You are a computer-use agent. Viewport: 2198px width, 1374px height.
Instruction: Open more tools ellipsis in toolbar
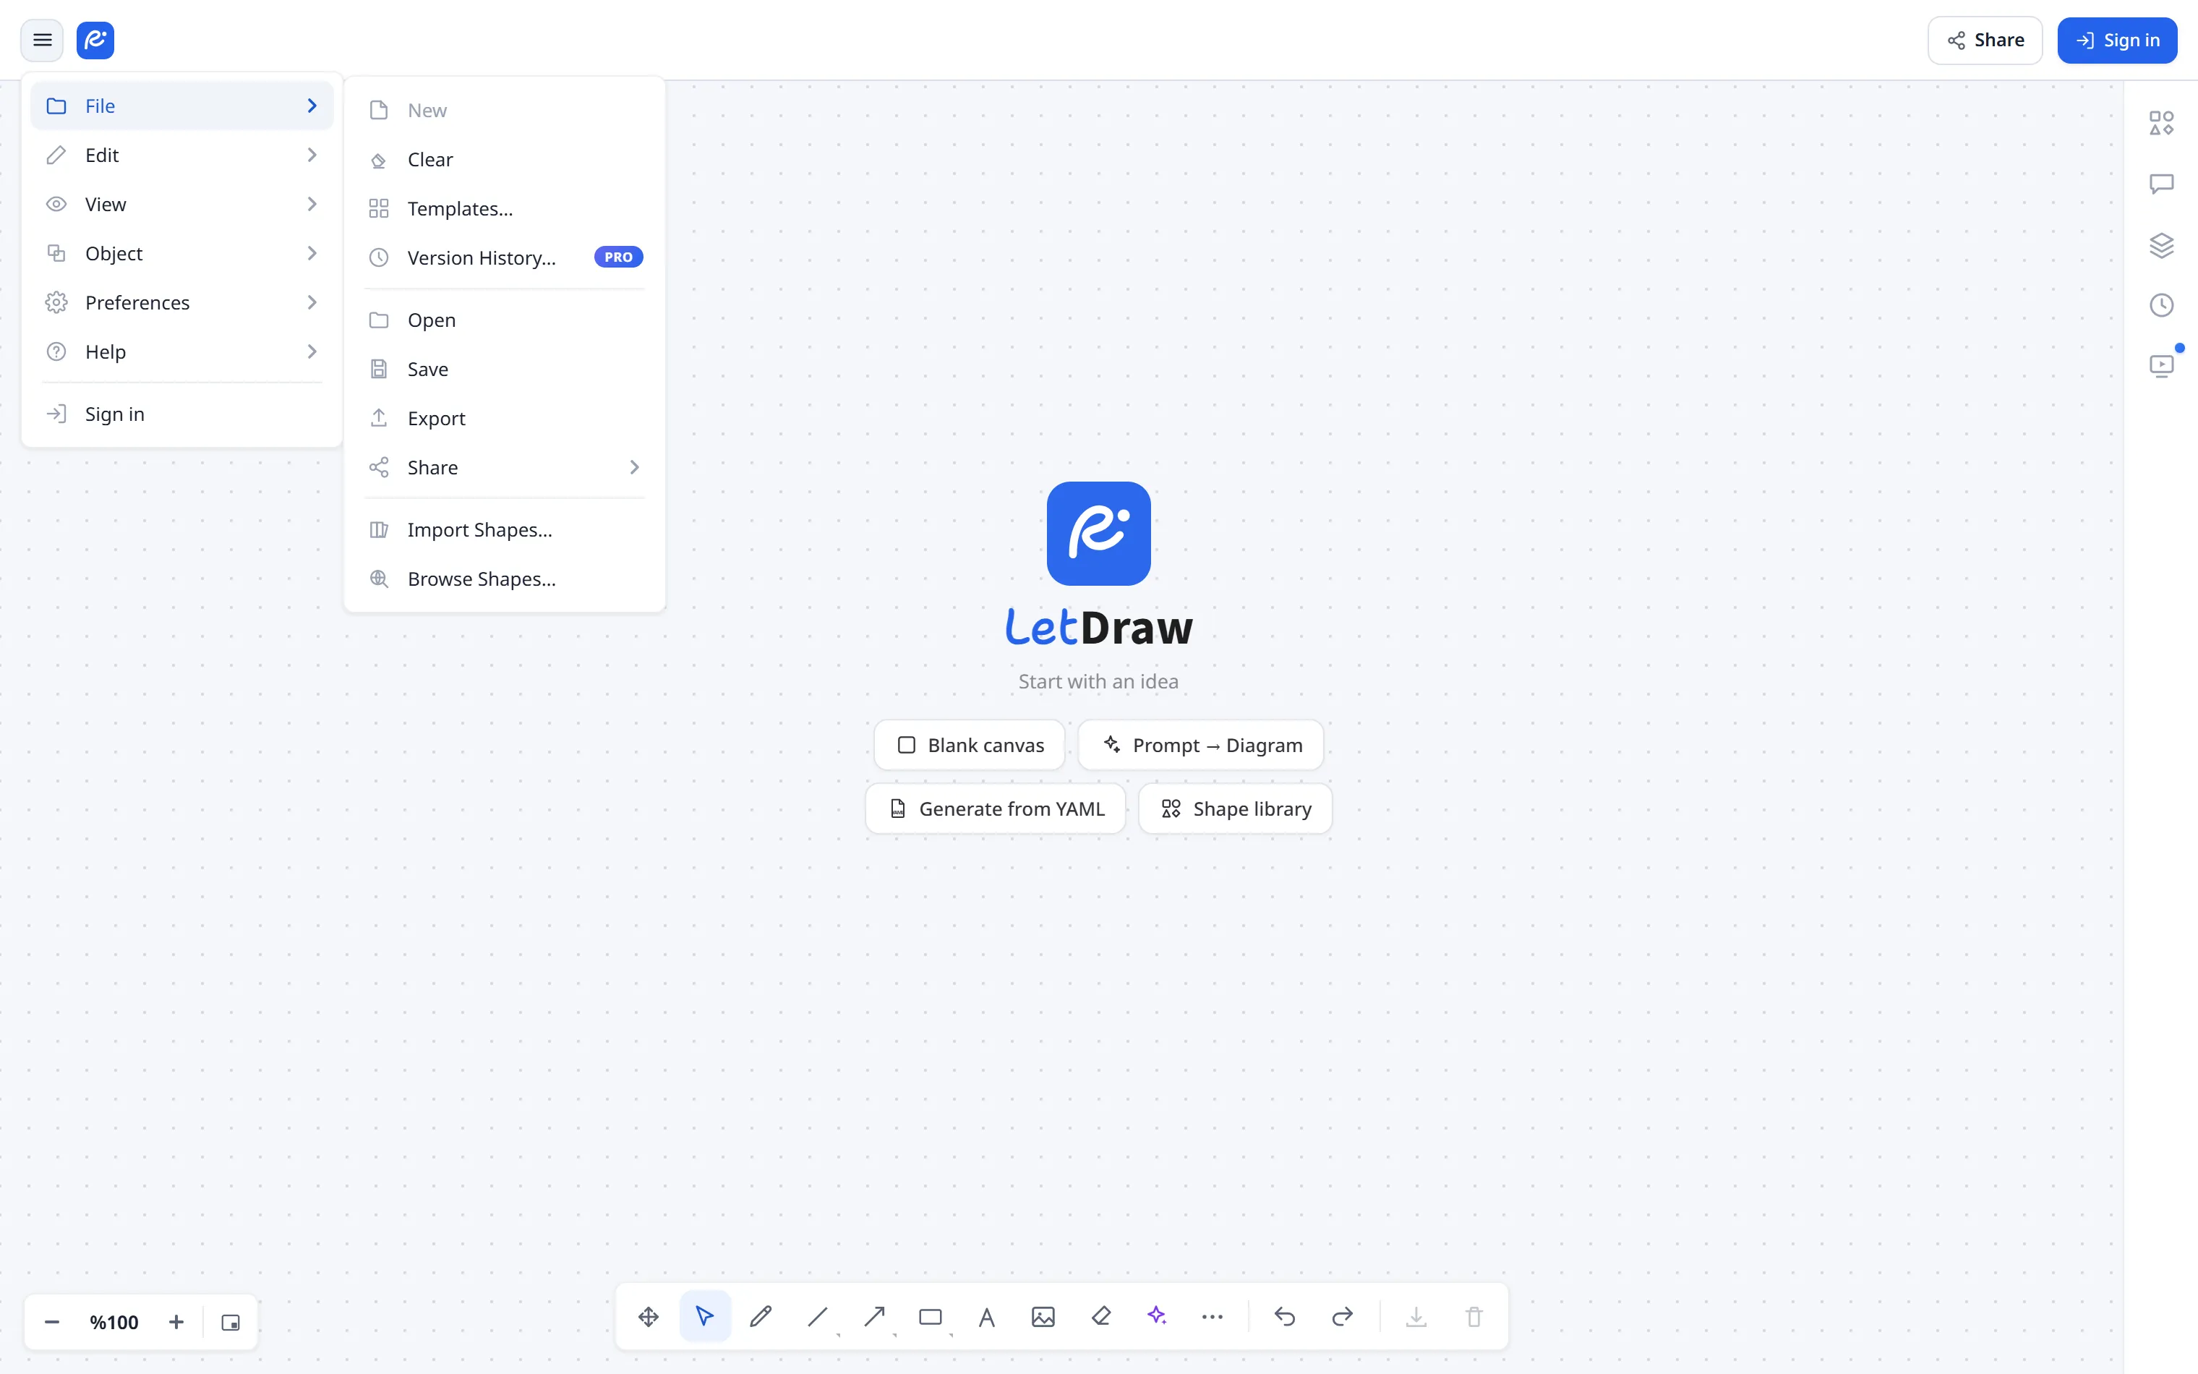tap(1213, 1317)
